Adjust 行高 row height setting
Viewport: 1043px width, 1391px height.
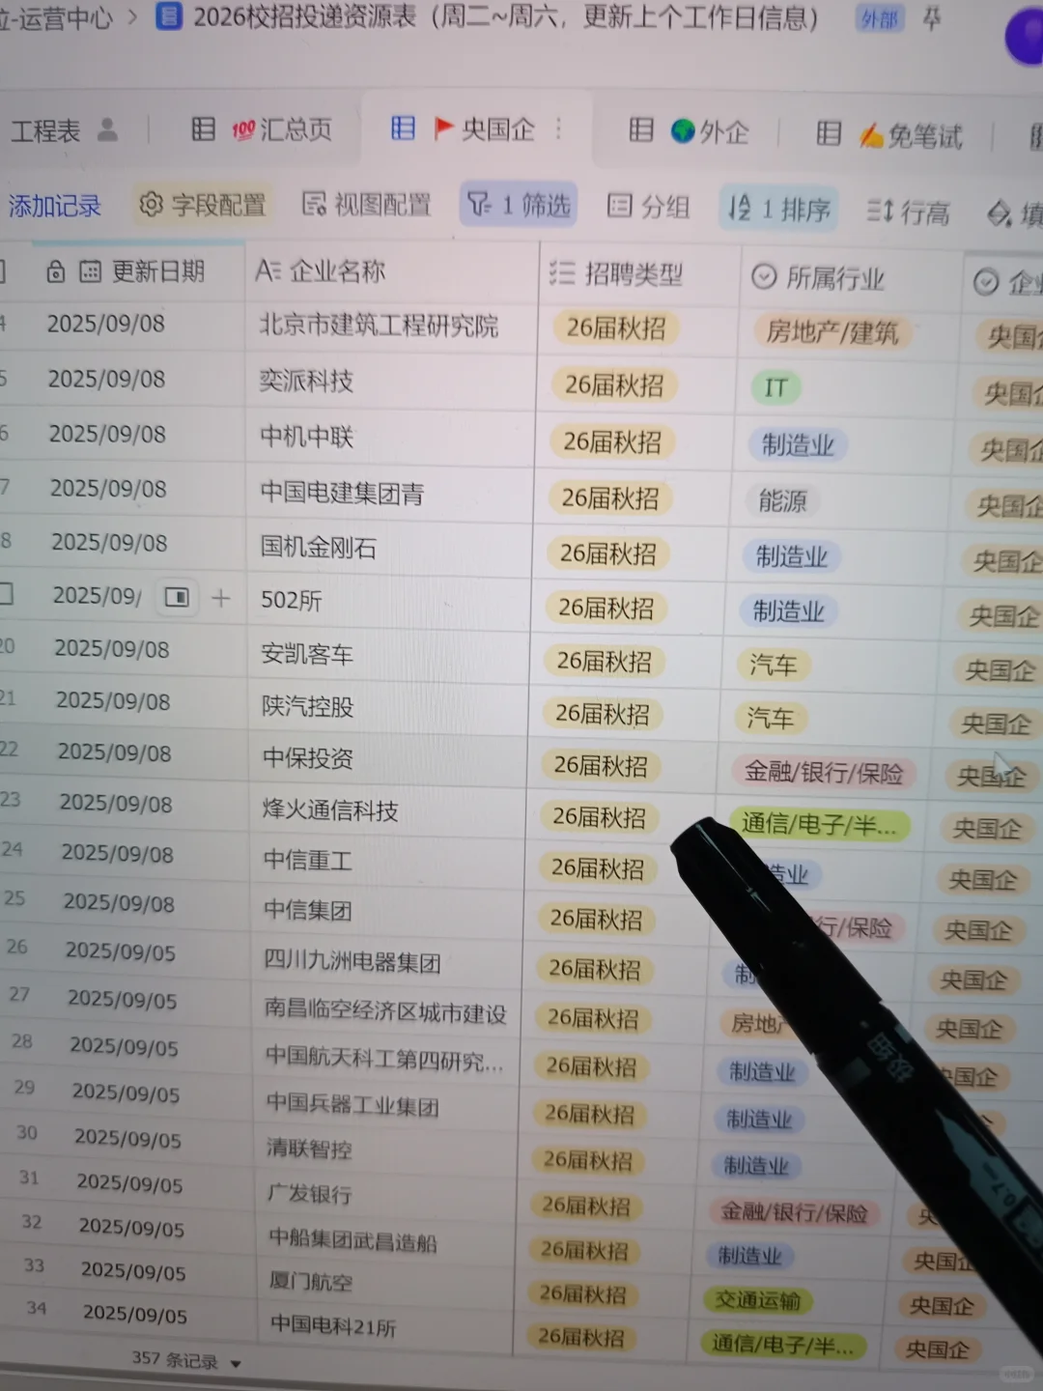click(909, 212)
